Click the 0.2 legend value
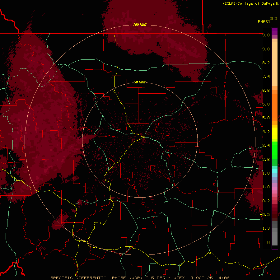 (266, 201)
